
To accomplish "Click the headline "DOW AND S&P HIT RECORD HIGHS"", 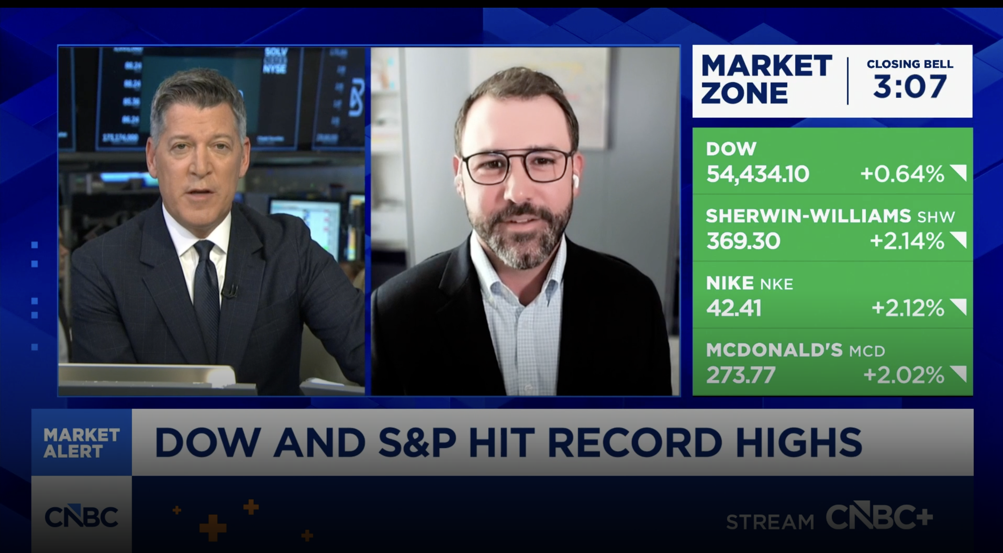I will click(508, 442).
